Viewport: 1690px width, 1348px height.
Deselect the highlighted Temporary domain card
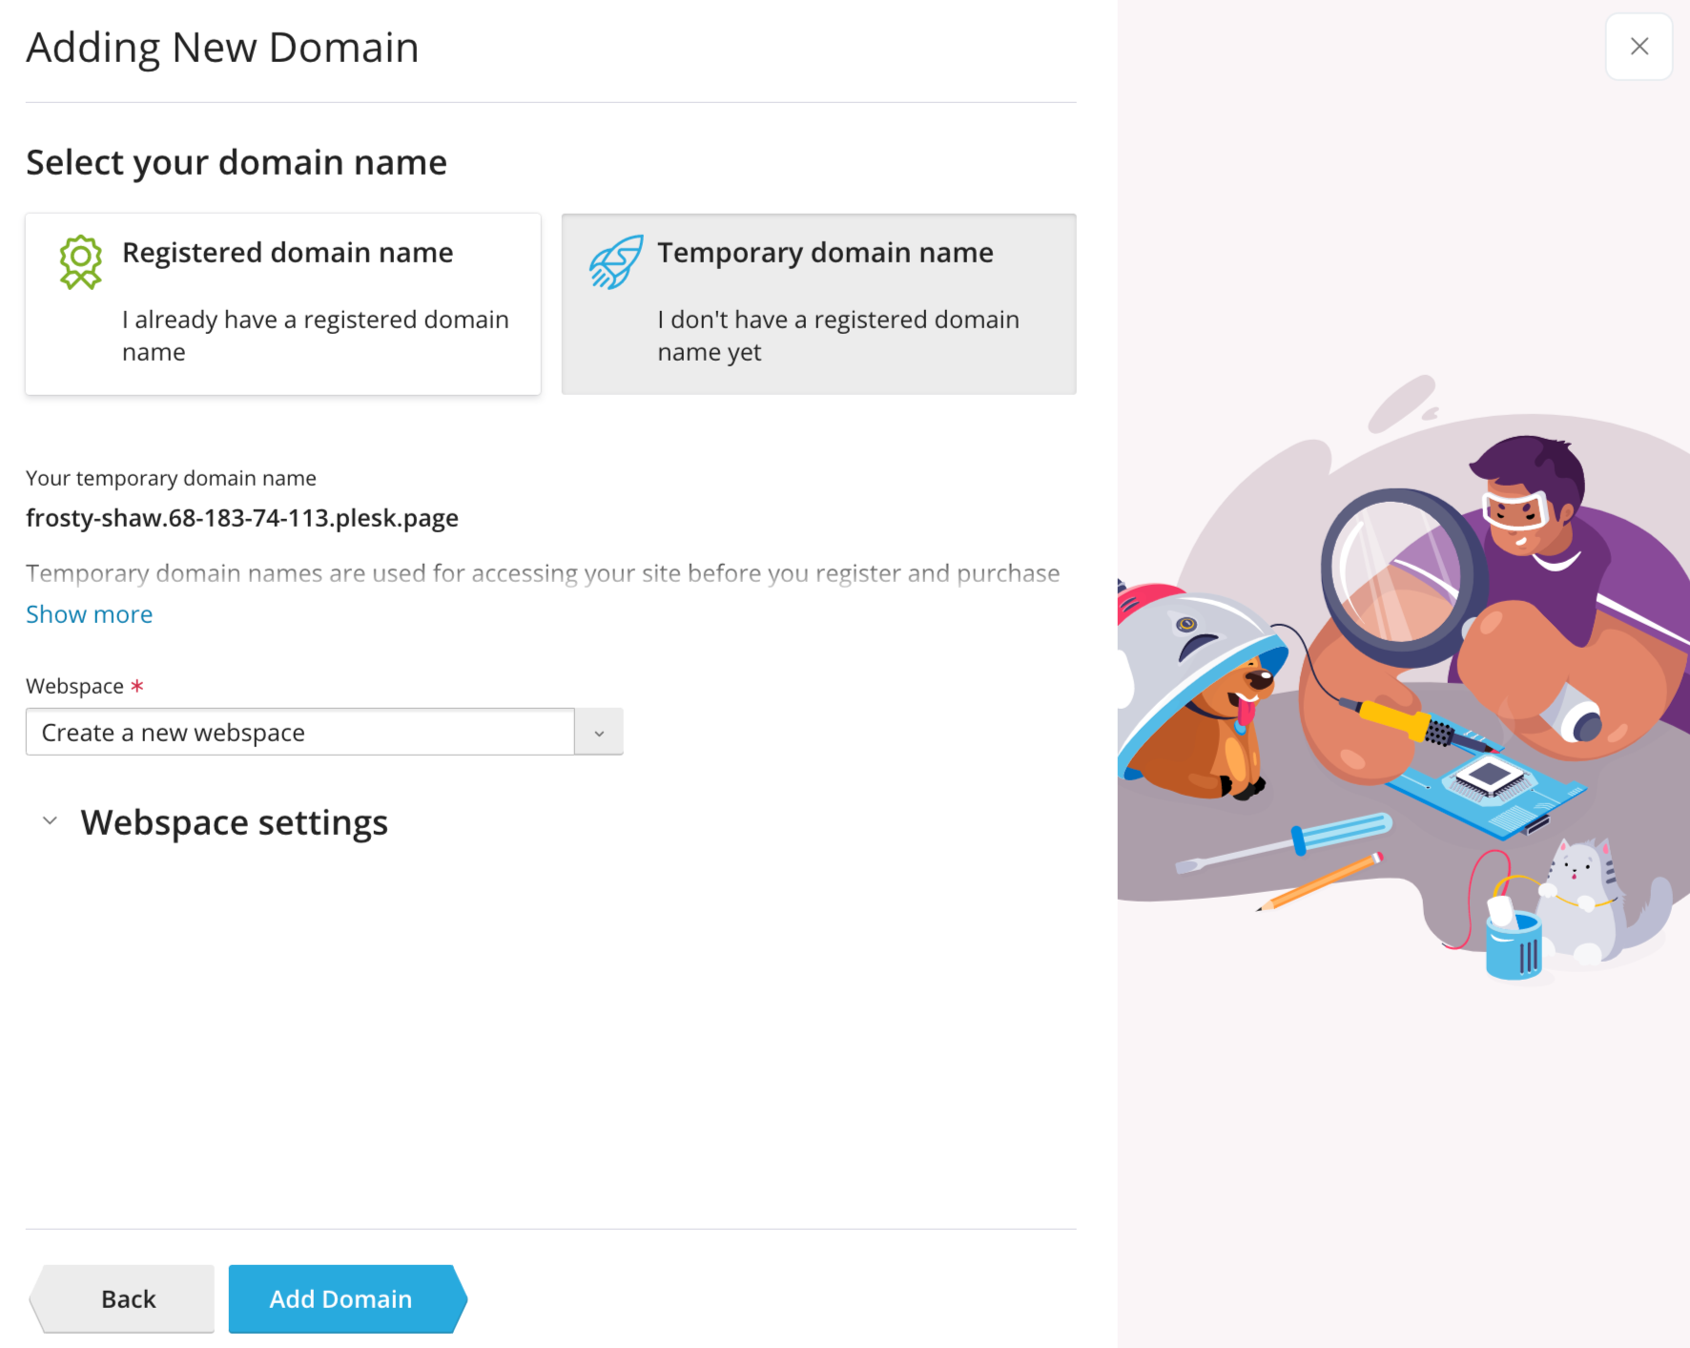point(818,303)
